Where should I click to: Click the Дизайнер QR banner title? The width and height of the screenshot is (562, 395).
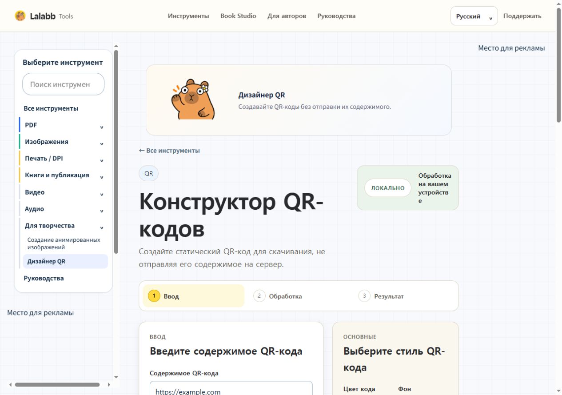pos(262,95)
